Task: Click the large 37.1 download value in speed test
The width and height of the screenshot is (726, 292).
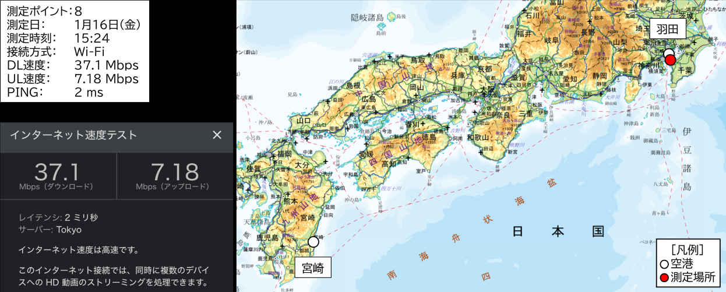Action: click(x=57, y=171)
